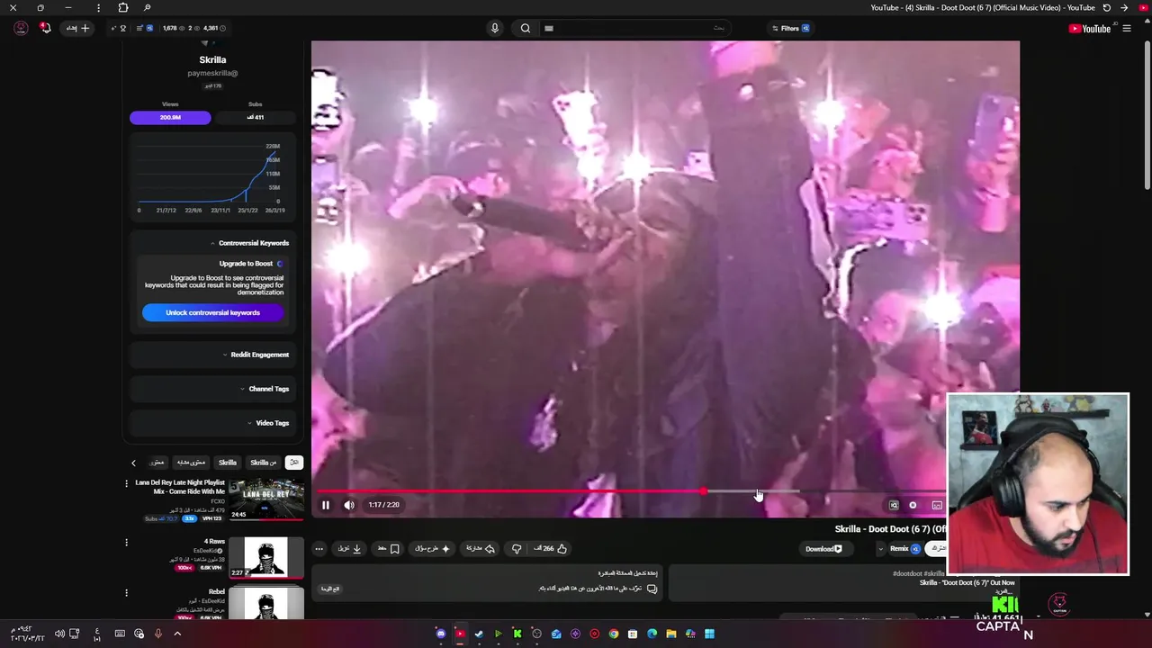Click the #dootdoot hashtag
The height and width of the screenshot is (648, 1152).
point(907,573)
